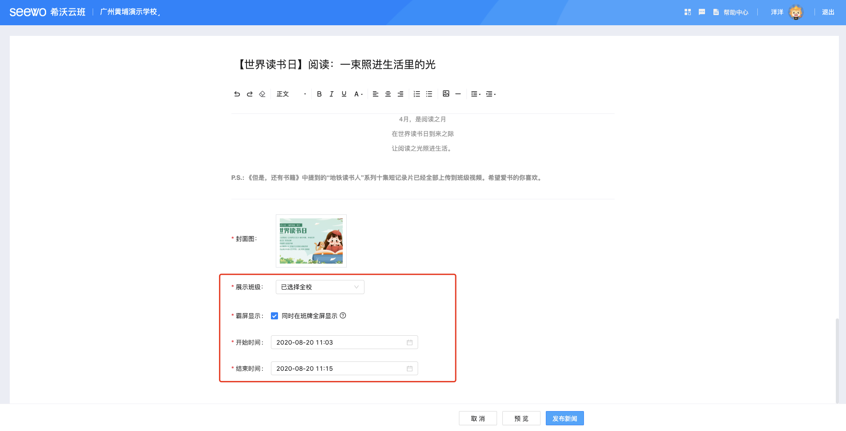Click the eraser clear-formatting icon

(x=262, y=94)
